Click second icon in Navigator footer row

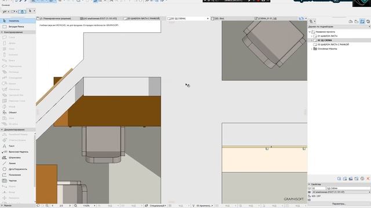345,179
